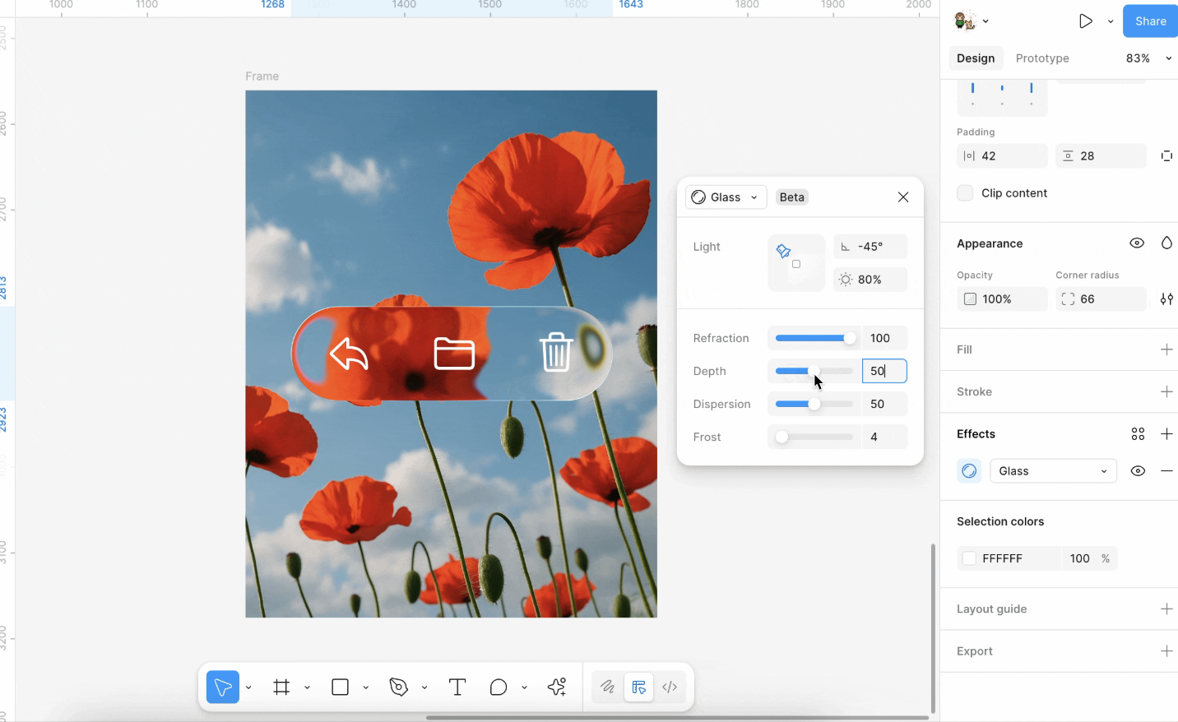
Task: Click the Share button
Action: (x=1150, y=21)
